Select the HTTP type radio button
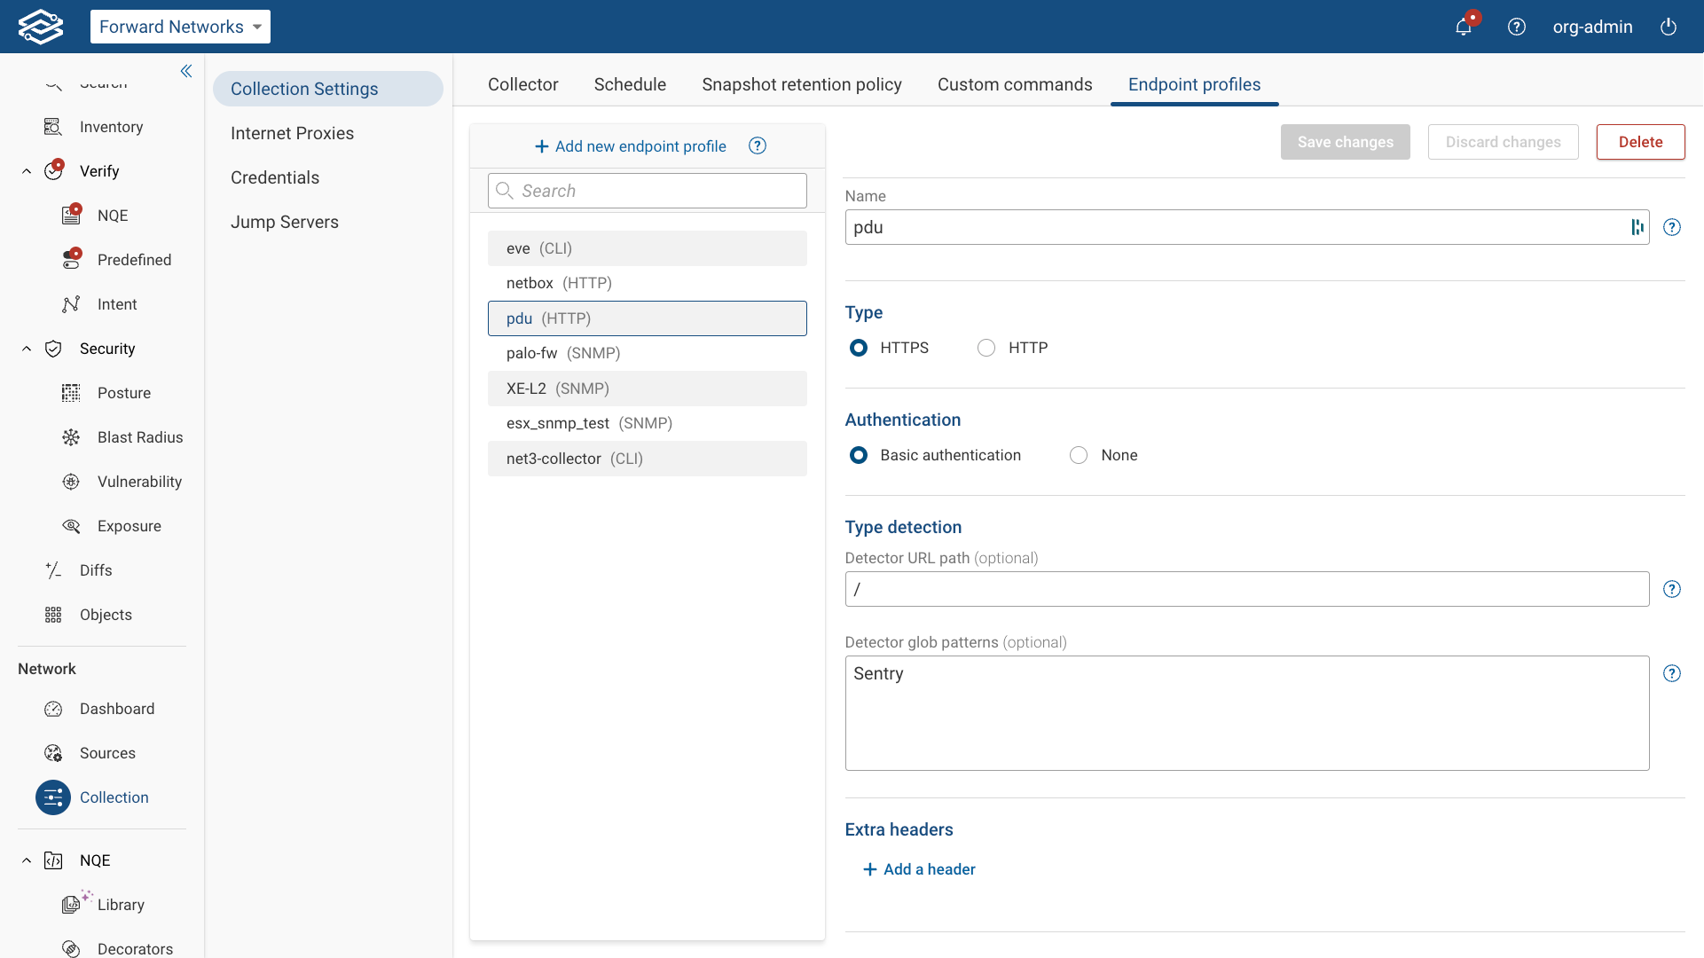The height and width of the screenshot is (958, 1704). point(985,348)
